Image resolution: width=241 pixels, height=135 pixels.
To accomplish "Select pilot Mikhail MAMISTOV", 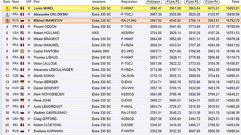I will tap(48, 21).
